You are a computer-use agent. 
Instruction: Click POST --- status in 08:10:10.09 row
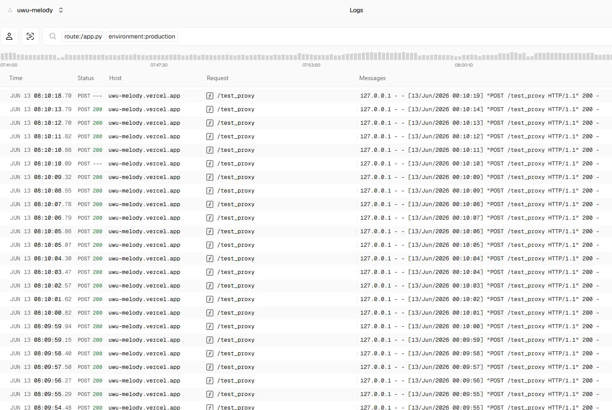(x=90, y=164)
